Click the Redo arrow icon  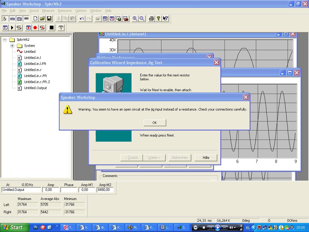click(89, 19)
